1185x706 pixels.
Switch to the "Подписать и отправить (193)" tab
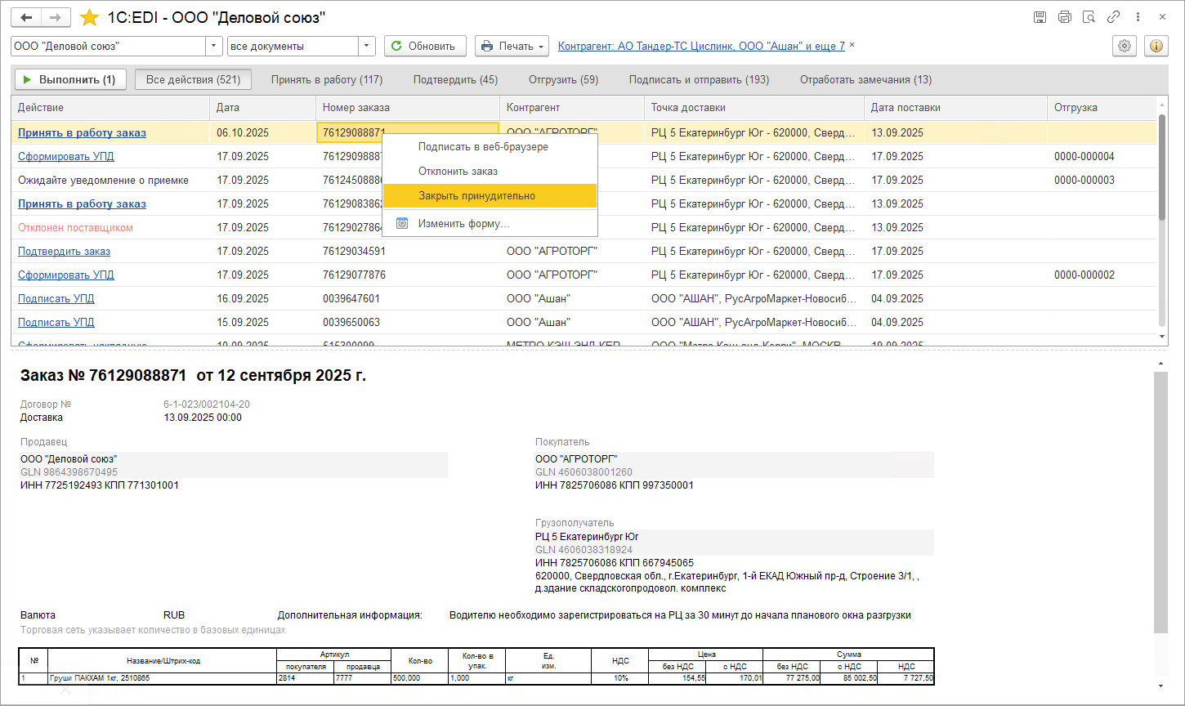[699, 80]
